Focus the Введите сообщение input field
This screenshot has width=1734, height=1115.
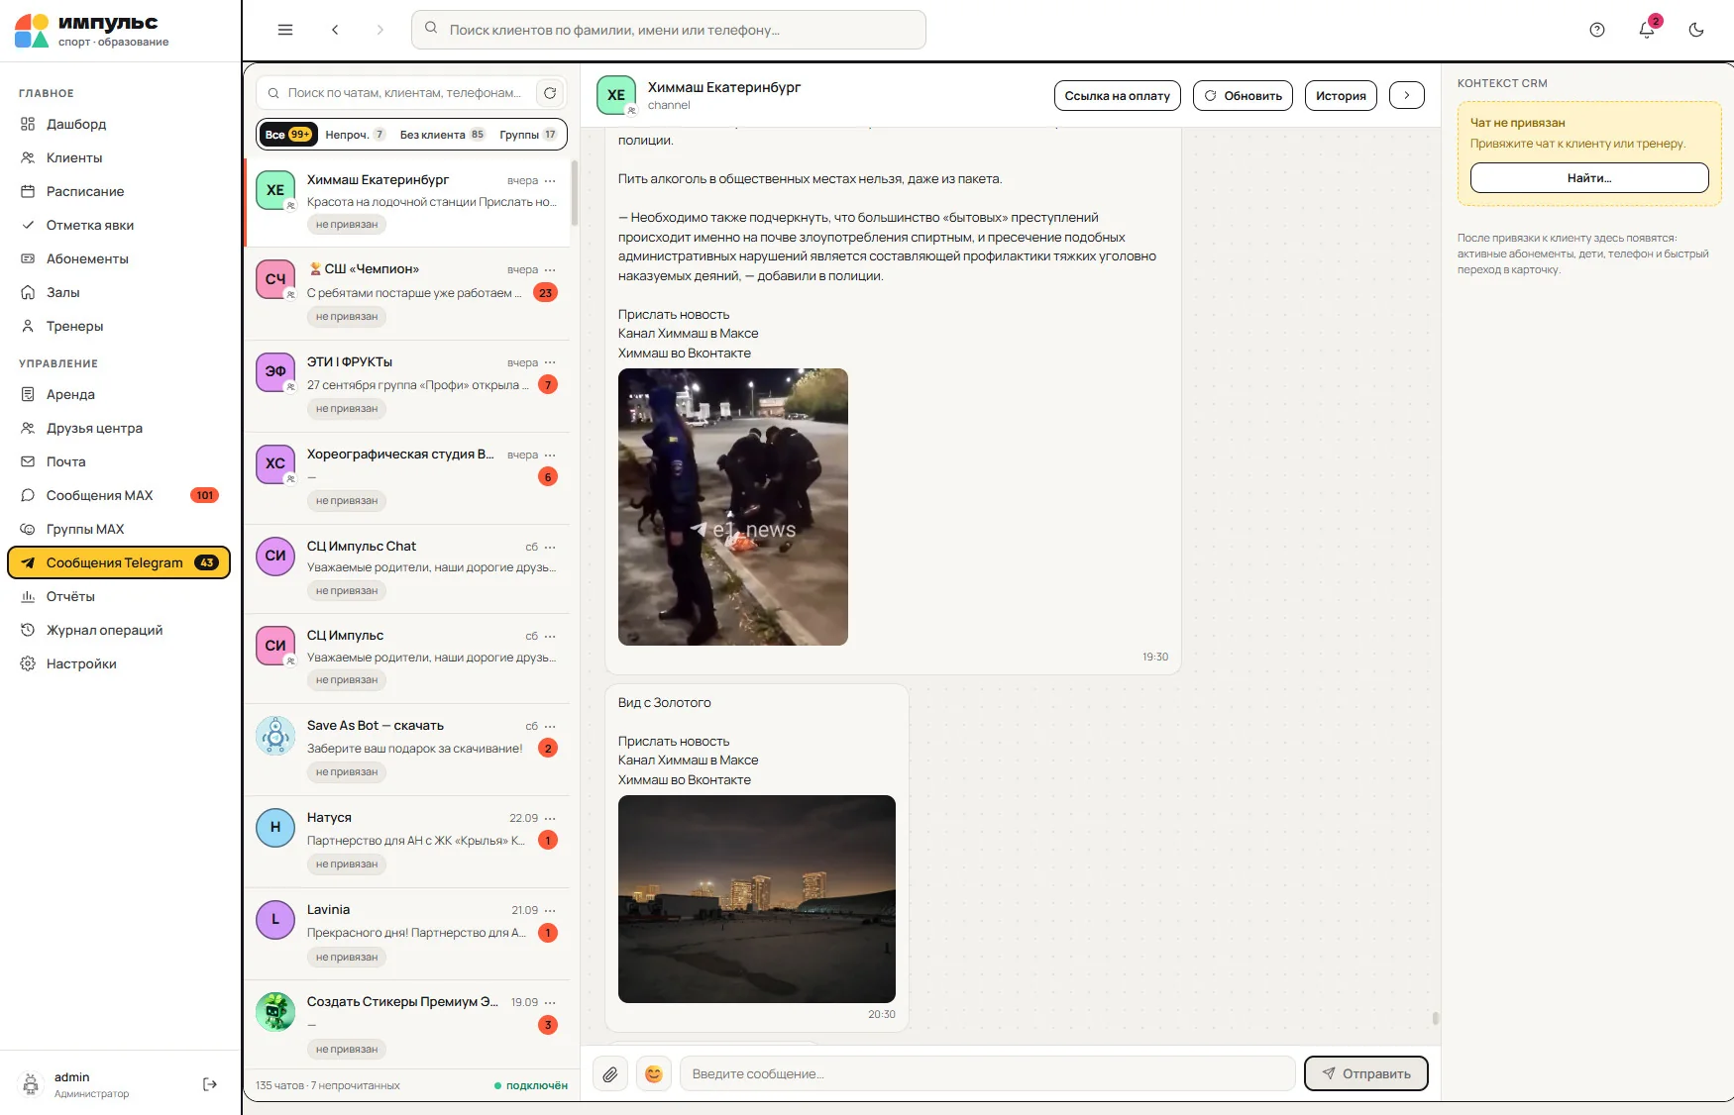pyautogui.click(x=987, y=1073)
